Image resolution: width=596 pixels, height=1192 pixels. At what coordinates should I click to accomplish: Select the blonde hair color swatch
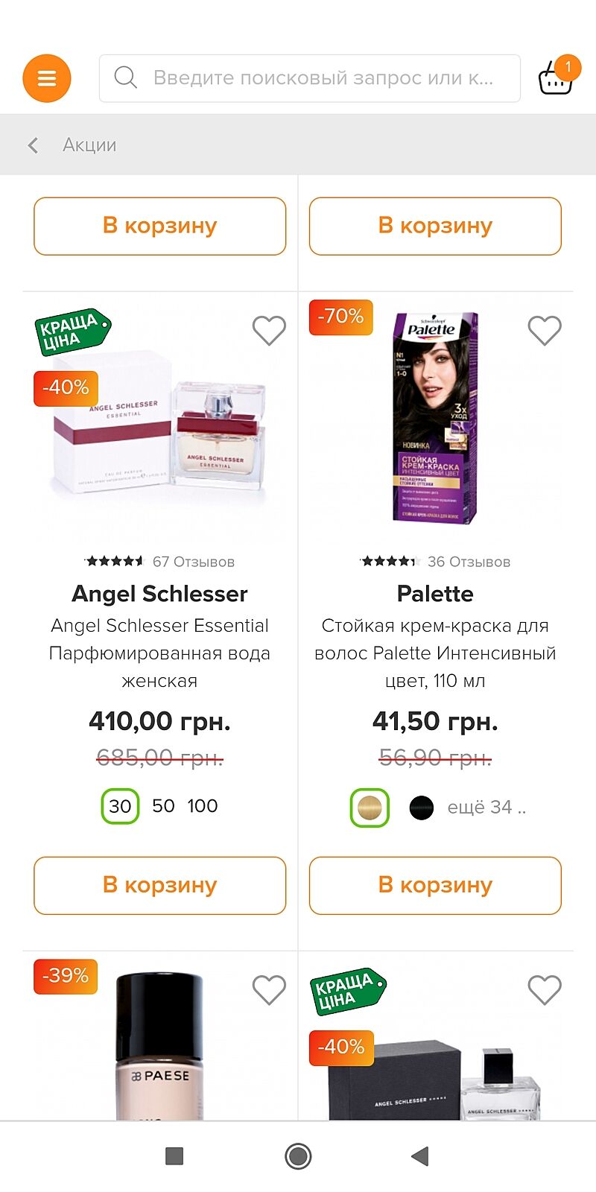370,808
